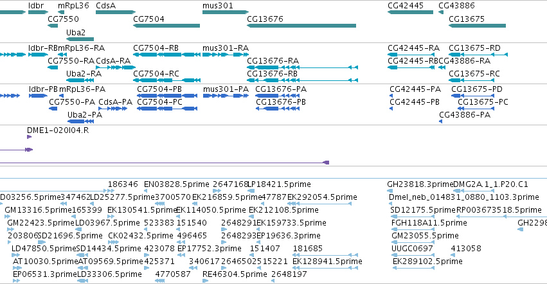Click the CG42445-RB transcript label

pyautogui.click(x=413, y=60)
